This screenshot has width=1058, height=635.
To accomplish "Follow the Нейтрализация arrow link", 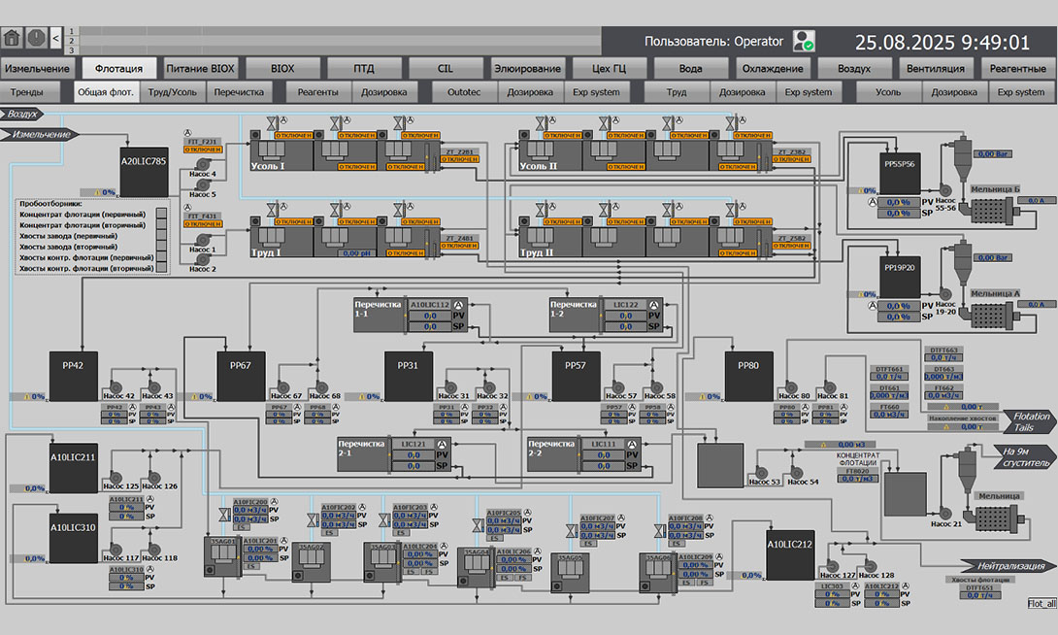I will point(1007,565).
